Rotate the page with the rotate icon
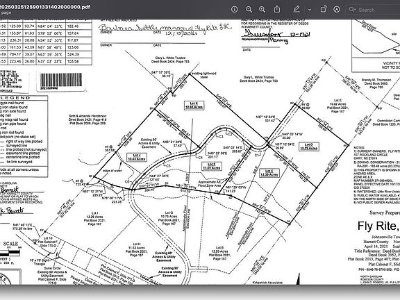This screenshot has width=400, height=300. click(323, 10)
